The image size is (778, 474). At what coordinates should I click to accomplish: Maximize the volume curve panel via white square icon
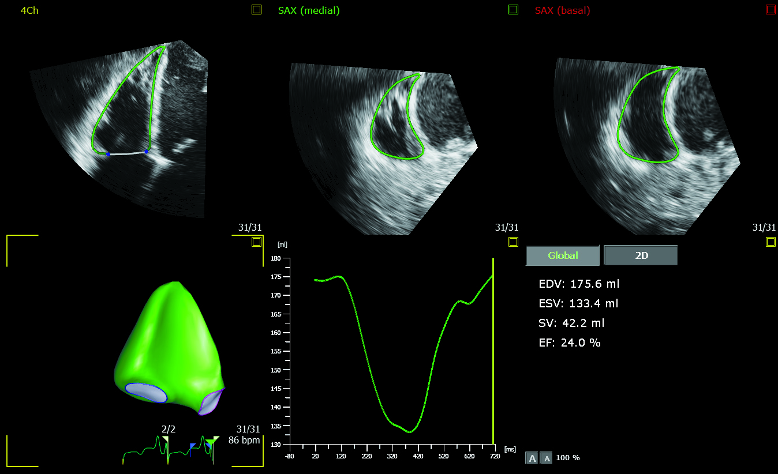[513, 242]
